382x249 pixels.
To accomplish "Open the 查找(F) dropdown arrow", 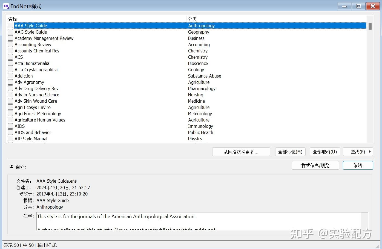I will tap(370, 152).
